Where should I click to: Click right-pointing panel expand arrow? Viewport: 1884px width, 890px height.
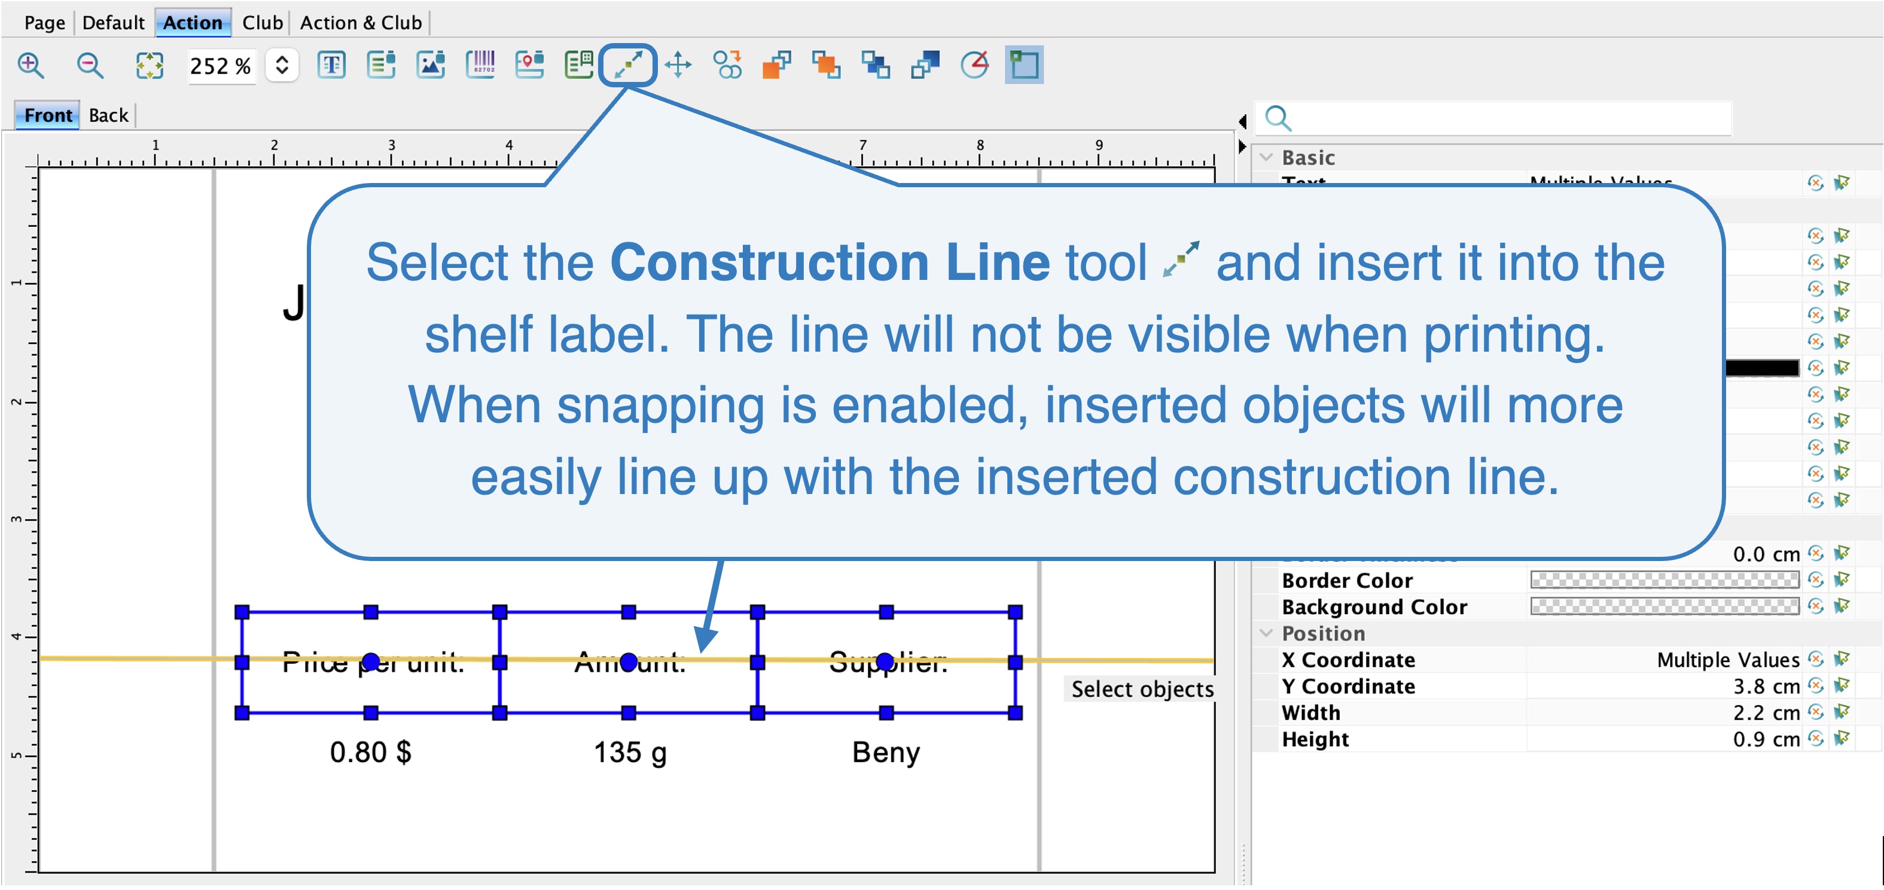point(1242,147)
